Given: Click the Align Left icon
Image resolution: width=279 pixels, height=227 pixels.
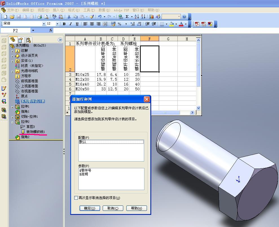Looking at the screenshot, I should (x=85, y=24).
